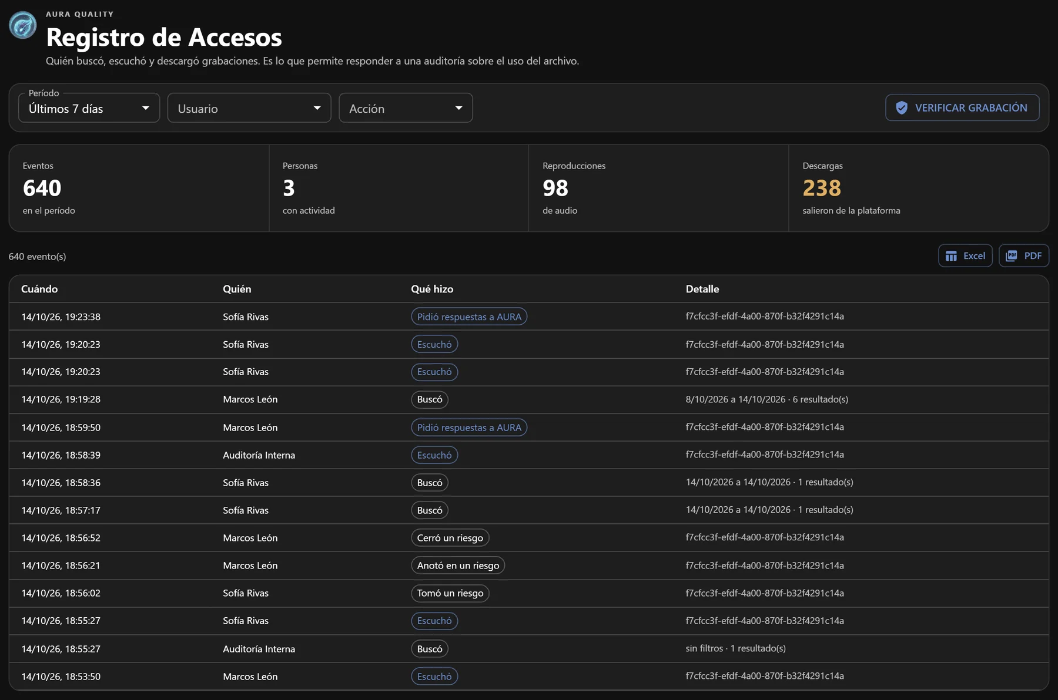Click the shield icon in Verificar Grabación
Screen dimensions: 1058x700
click(902, 108)
